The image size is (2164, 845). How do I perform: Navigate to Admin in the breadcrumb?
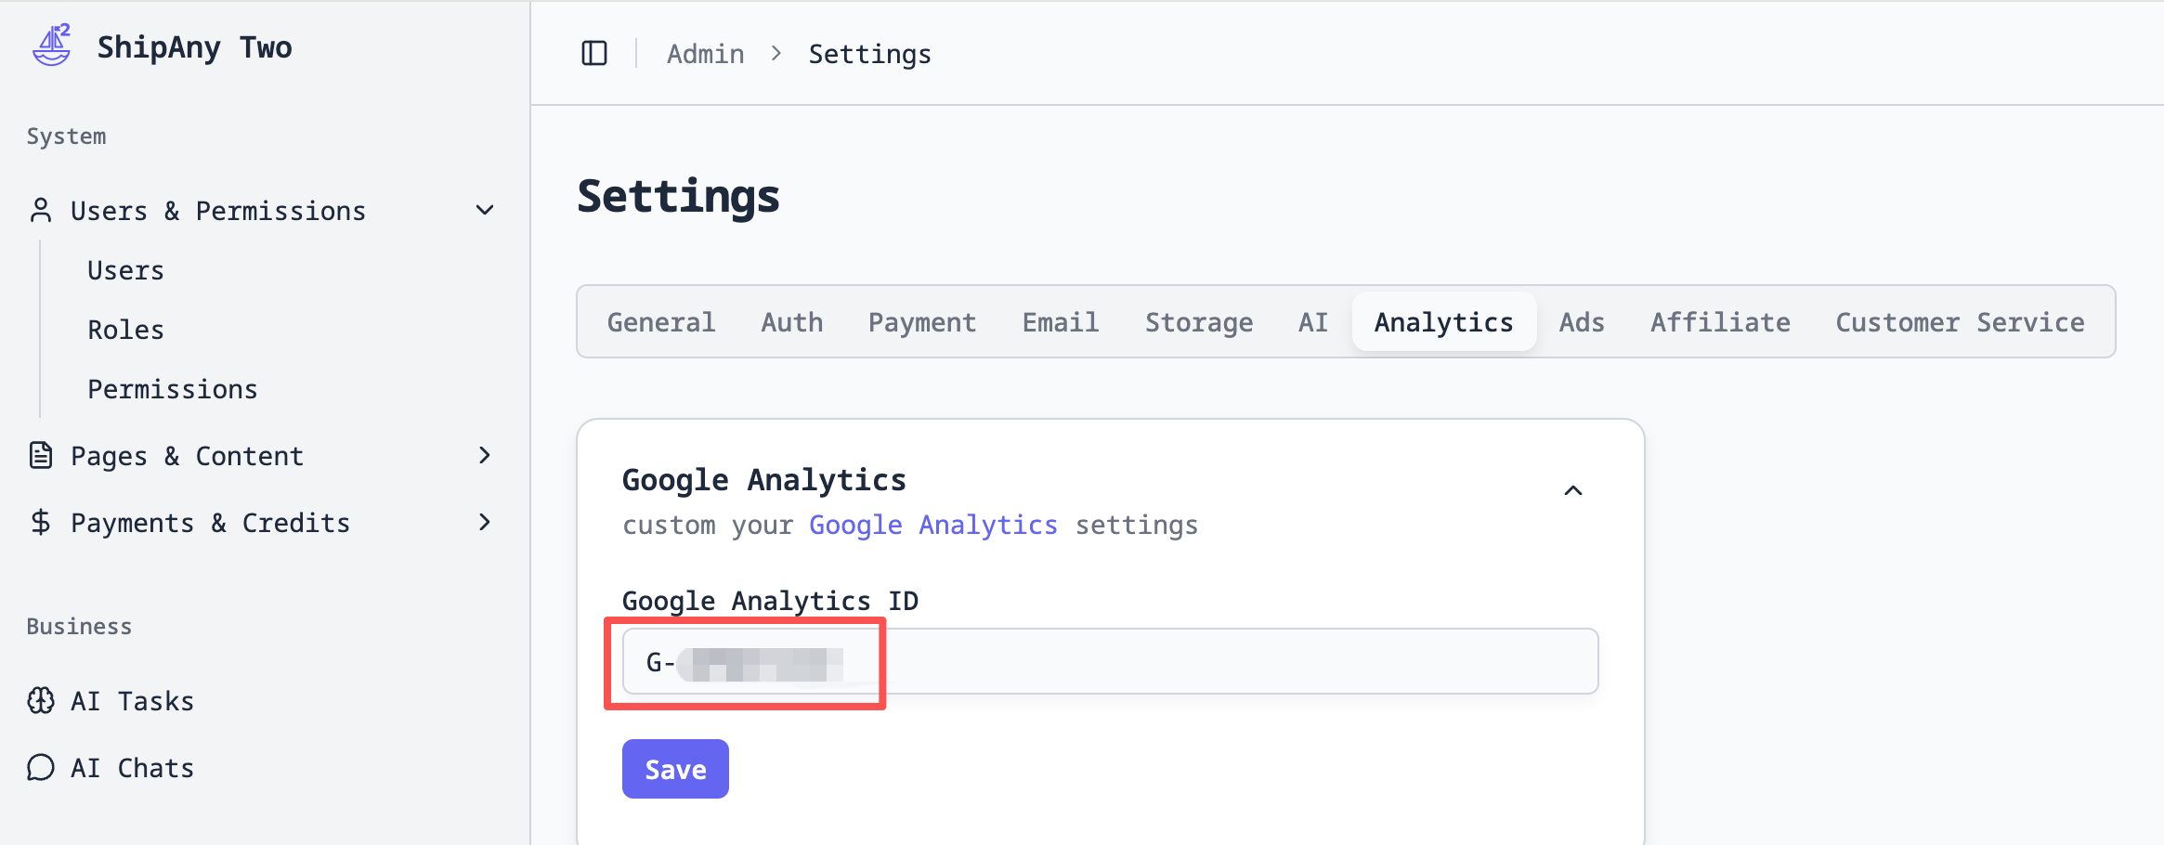[x=705, y=54]
